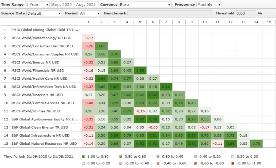This screenshot has width=276, height=168.
Task: Click the 0,96 correlation cell in Health Care row
Action: [101, 79]
